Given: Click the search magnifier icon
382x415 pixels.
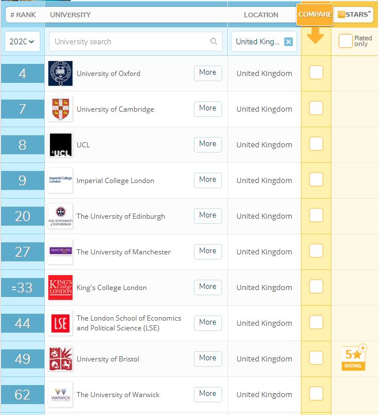Looking at the screenshot, I should point(213,41).
